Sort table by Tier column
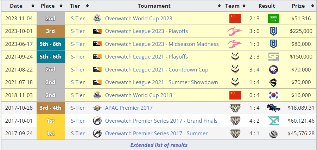 pos(87,6)
